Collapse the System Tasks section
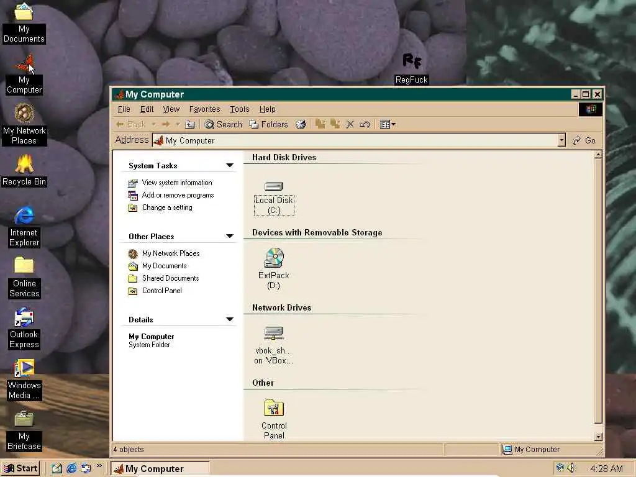Viewport: 636px width, 477px height. [230, 165]
